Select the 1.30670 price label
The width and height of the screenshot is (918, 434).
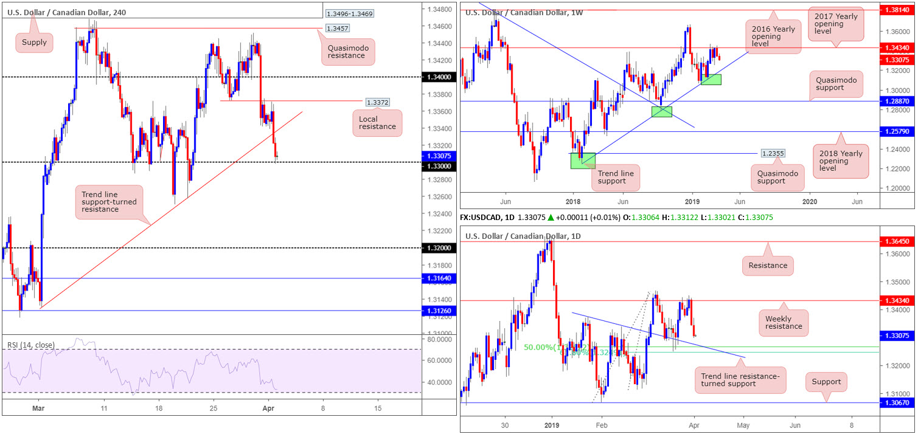pos(898,402)
